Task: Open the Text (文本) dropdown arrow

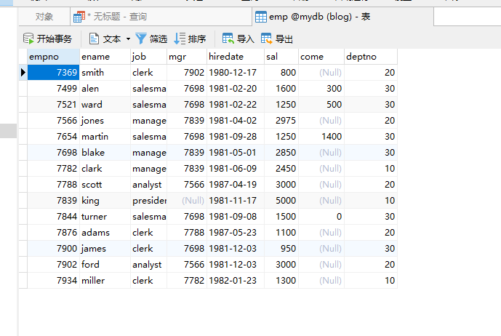Action: (129, 39)
